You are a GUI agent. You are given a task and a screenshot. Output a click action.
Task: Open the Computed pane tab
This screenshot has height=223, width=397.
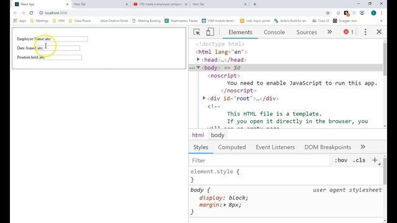point(232,147)
